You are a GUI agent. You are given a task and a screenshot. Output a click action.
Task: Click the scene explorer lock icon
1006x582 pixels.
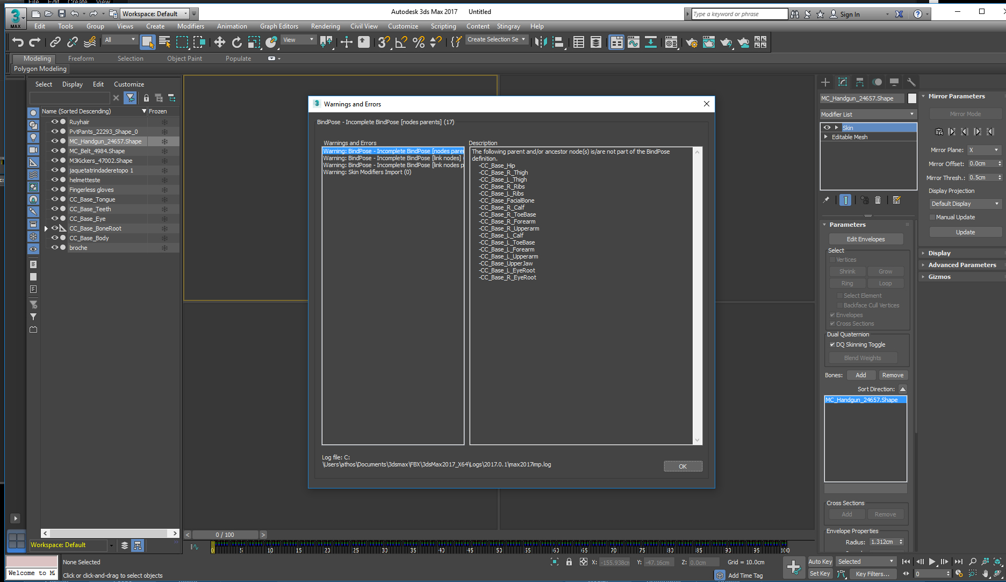coord(146,98)
